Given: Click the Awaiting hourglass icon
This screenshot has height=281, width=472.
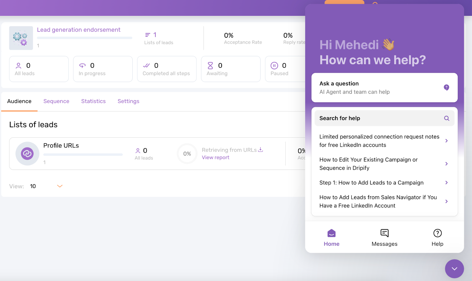Looking at the screenshot, I should click(x=211, y=65).
